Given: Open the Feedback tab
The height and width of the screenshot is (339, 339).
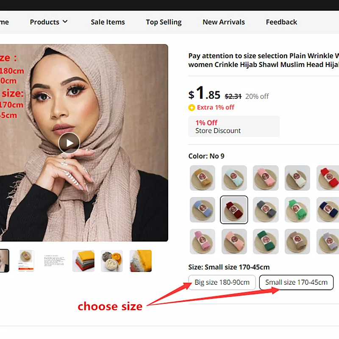Looking at the screenshot, I should [x=281, y=22].
